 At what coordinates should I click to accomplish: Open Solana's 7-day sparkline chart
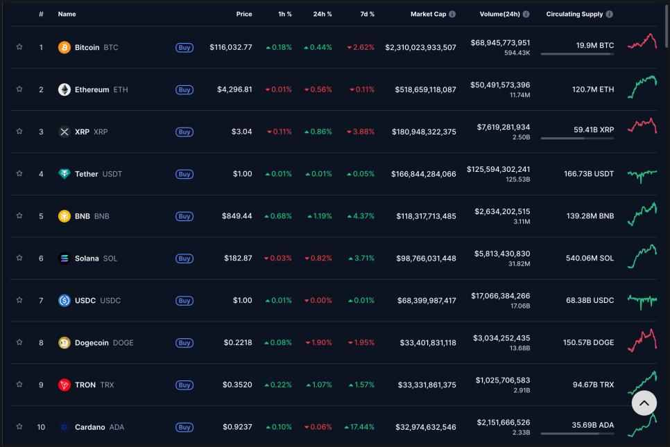(642, 256)
